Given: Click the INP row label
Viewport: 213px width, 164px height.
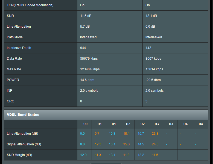Looking at the screenshot, I should 10,91.
